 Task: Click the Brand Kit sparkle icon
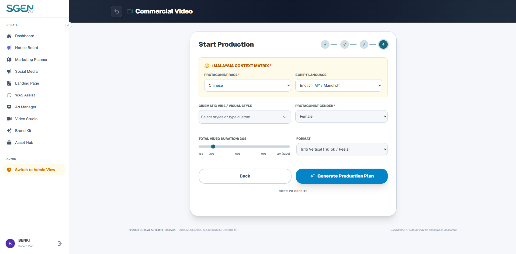[x=9, y=131]
